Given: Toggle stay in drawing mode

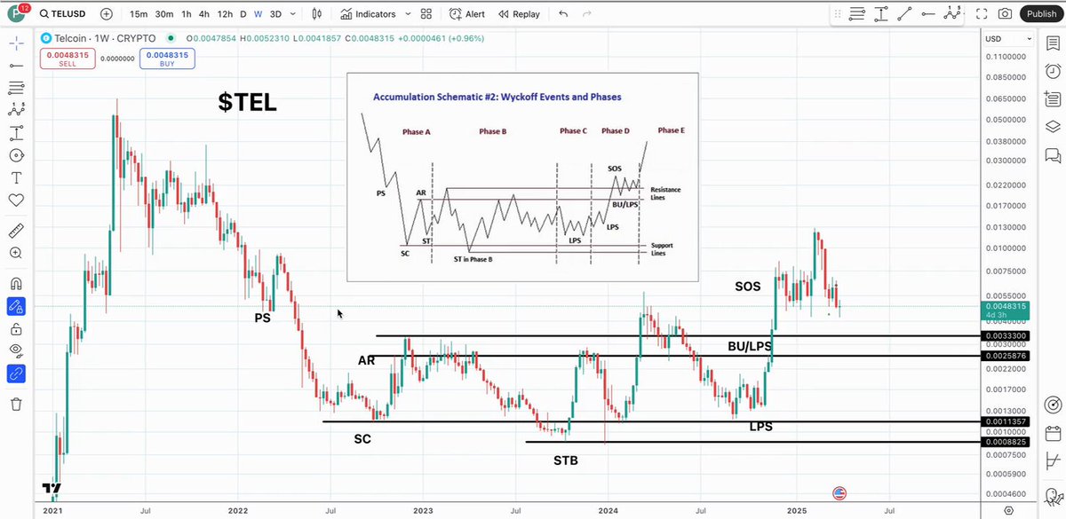Looking at the screenshot, I should [16, 306].
